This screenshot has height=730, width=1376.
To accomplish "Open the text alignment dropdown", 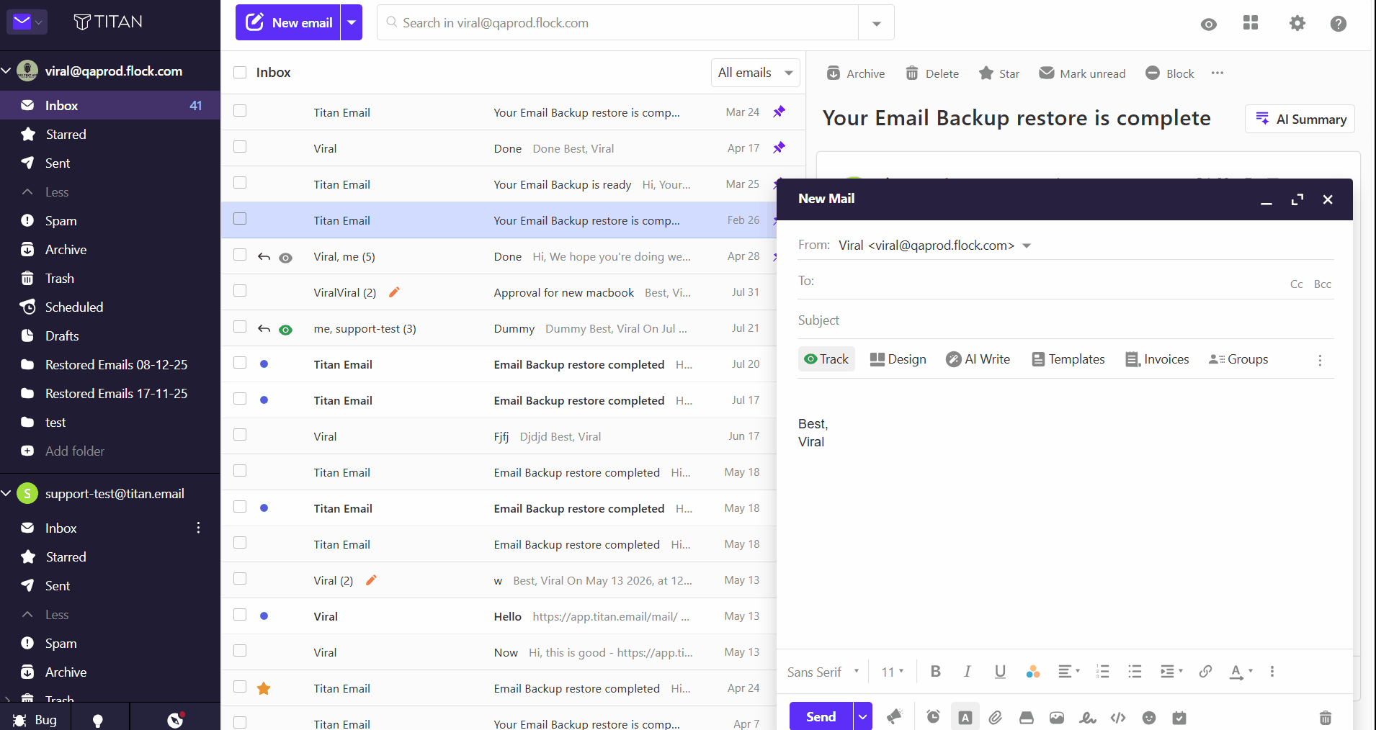I will click(1068, 672).
